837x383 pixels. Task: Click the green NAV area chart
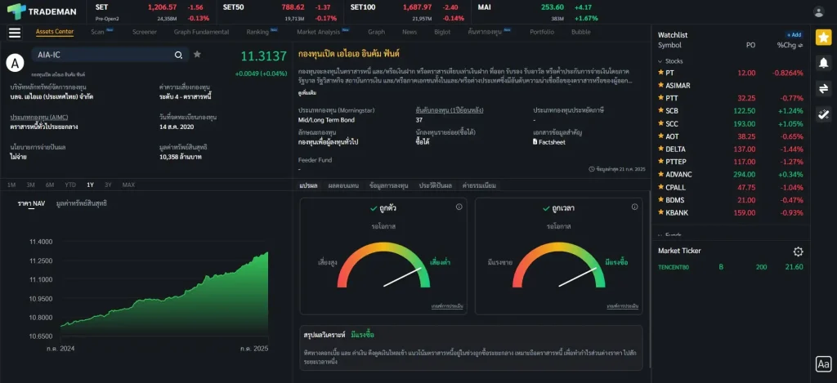163,293
